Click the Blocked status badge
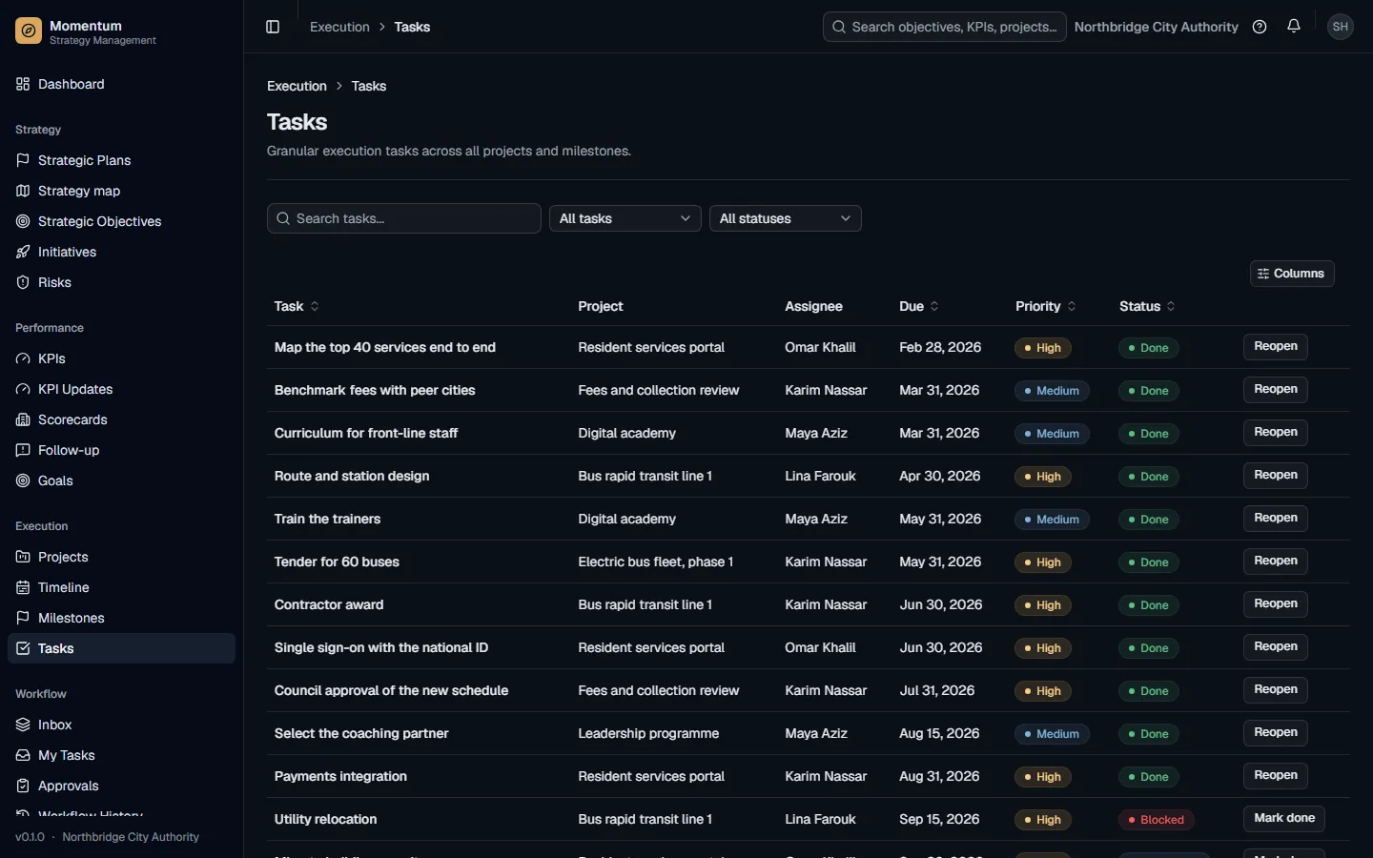1373x858 pixels. (1156, 820)
